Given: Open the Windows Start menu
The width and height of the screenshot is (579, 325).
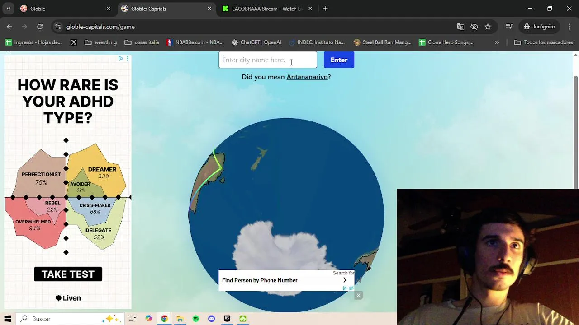Looking at the screenshot, I should click(8, 319).
